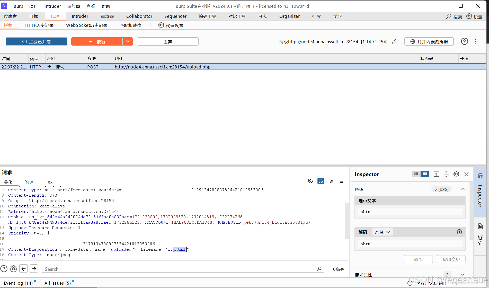Open the Intruder menu in menu bar
The width and height of the screenshot is (489, 288).
53,6
